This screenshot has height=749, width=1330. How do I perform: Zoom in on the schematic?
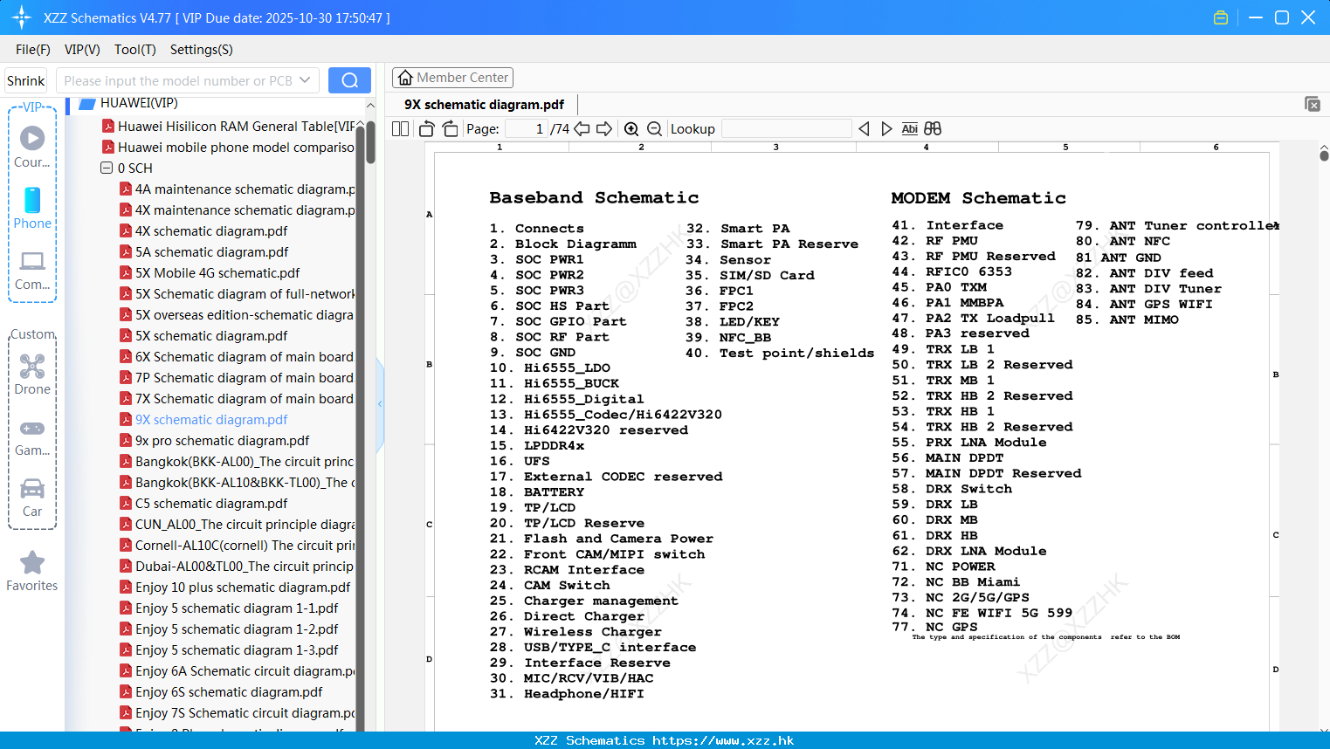point(631,129)
